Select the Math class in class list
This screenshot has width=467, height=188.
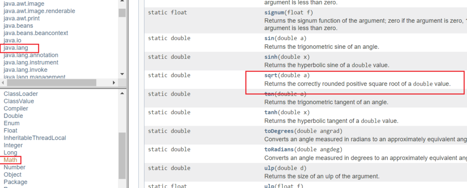(x=10, y=160)
